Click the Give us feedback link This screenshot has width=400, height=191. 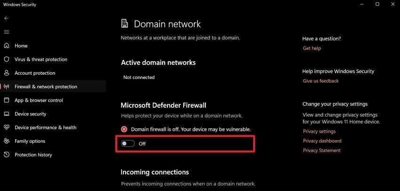click(x=320, y=81)
